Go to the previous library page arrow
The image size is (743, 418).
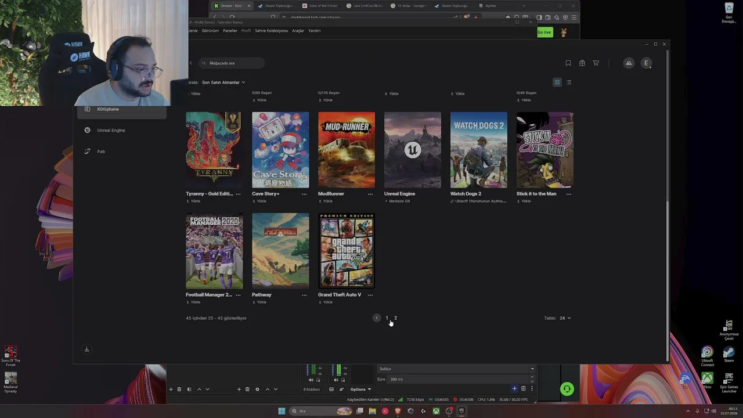(377, 318)
